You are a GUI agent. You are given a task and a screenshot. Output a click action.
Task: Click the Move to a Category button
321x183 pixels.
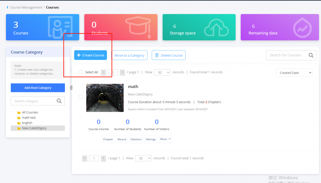tap(129, 55)
